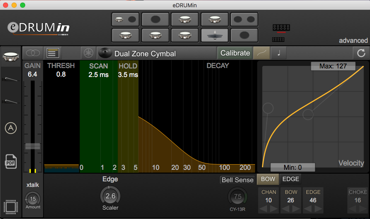The width and height of the screenshot is (370, 219).
Task: Select the third snare input in bottom row
Action: pos(185,35)
